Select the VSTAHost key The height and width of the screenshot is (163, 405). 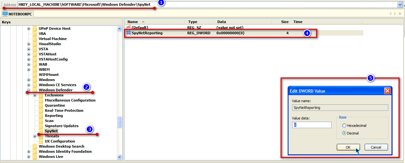click(47, 54)
